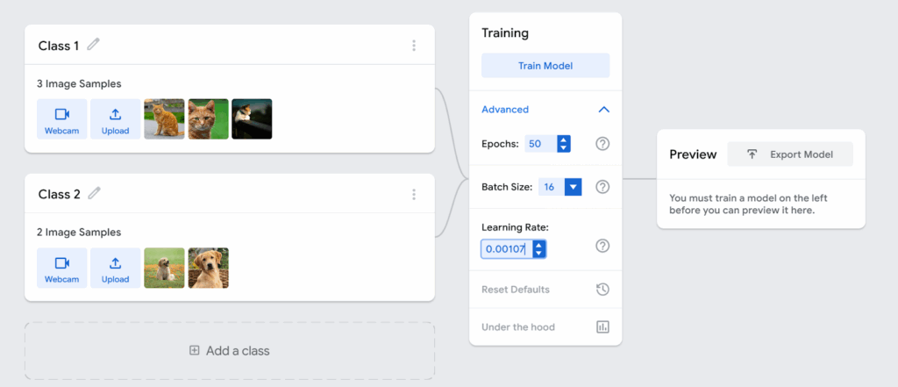Viewport: 898px width, 387px height.
Task: Select the first cat thumbnail in Class 1
Action: pyautogui.click(x=164, y=118)
